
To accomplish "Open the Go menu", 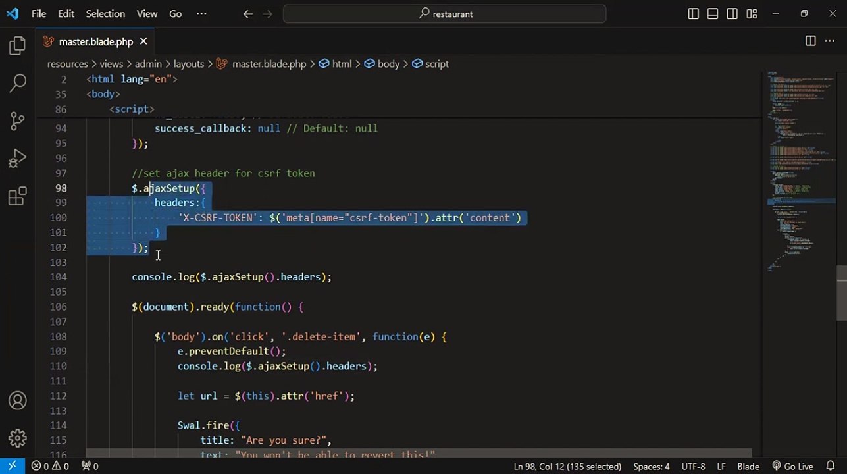I will [x=175, y=14].
